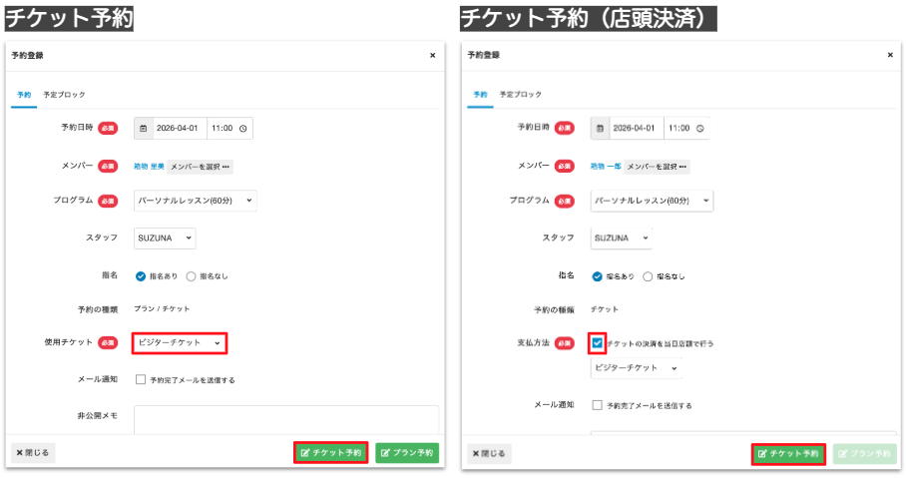Open the 使用チケット dropdown in the left dialog

pos(180,342)
